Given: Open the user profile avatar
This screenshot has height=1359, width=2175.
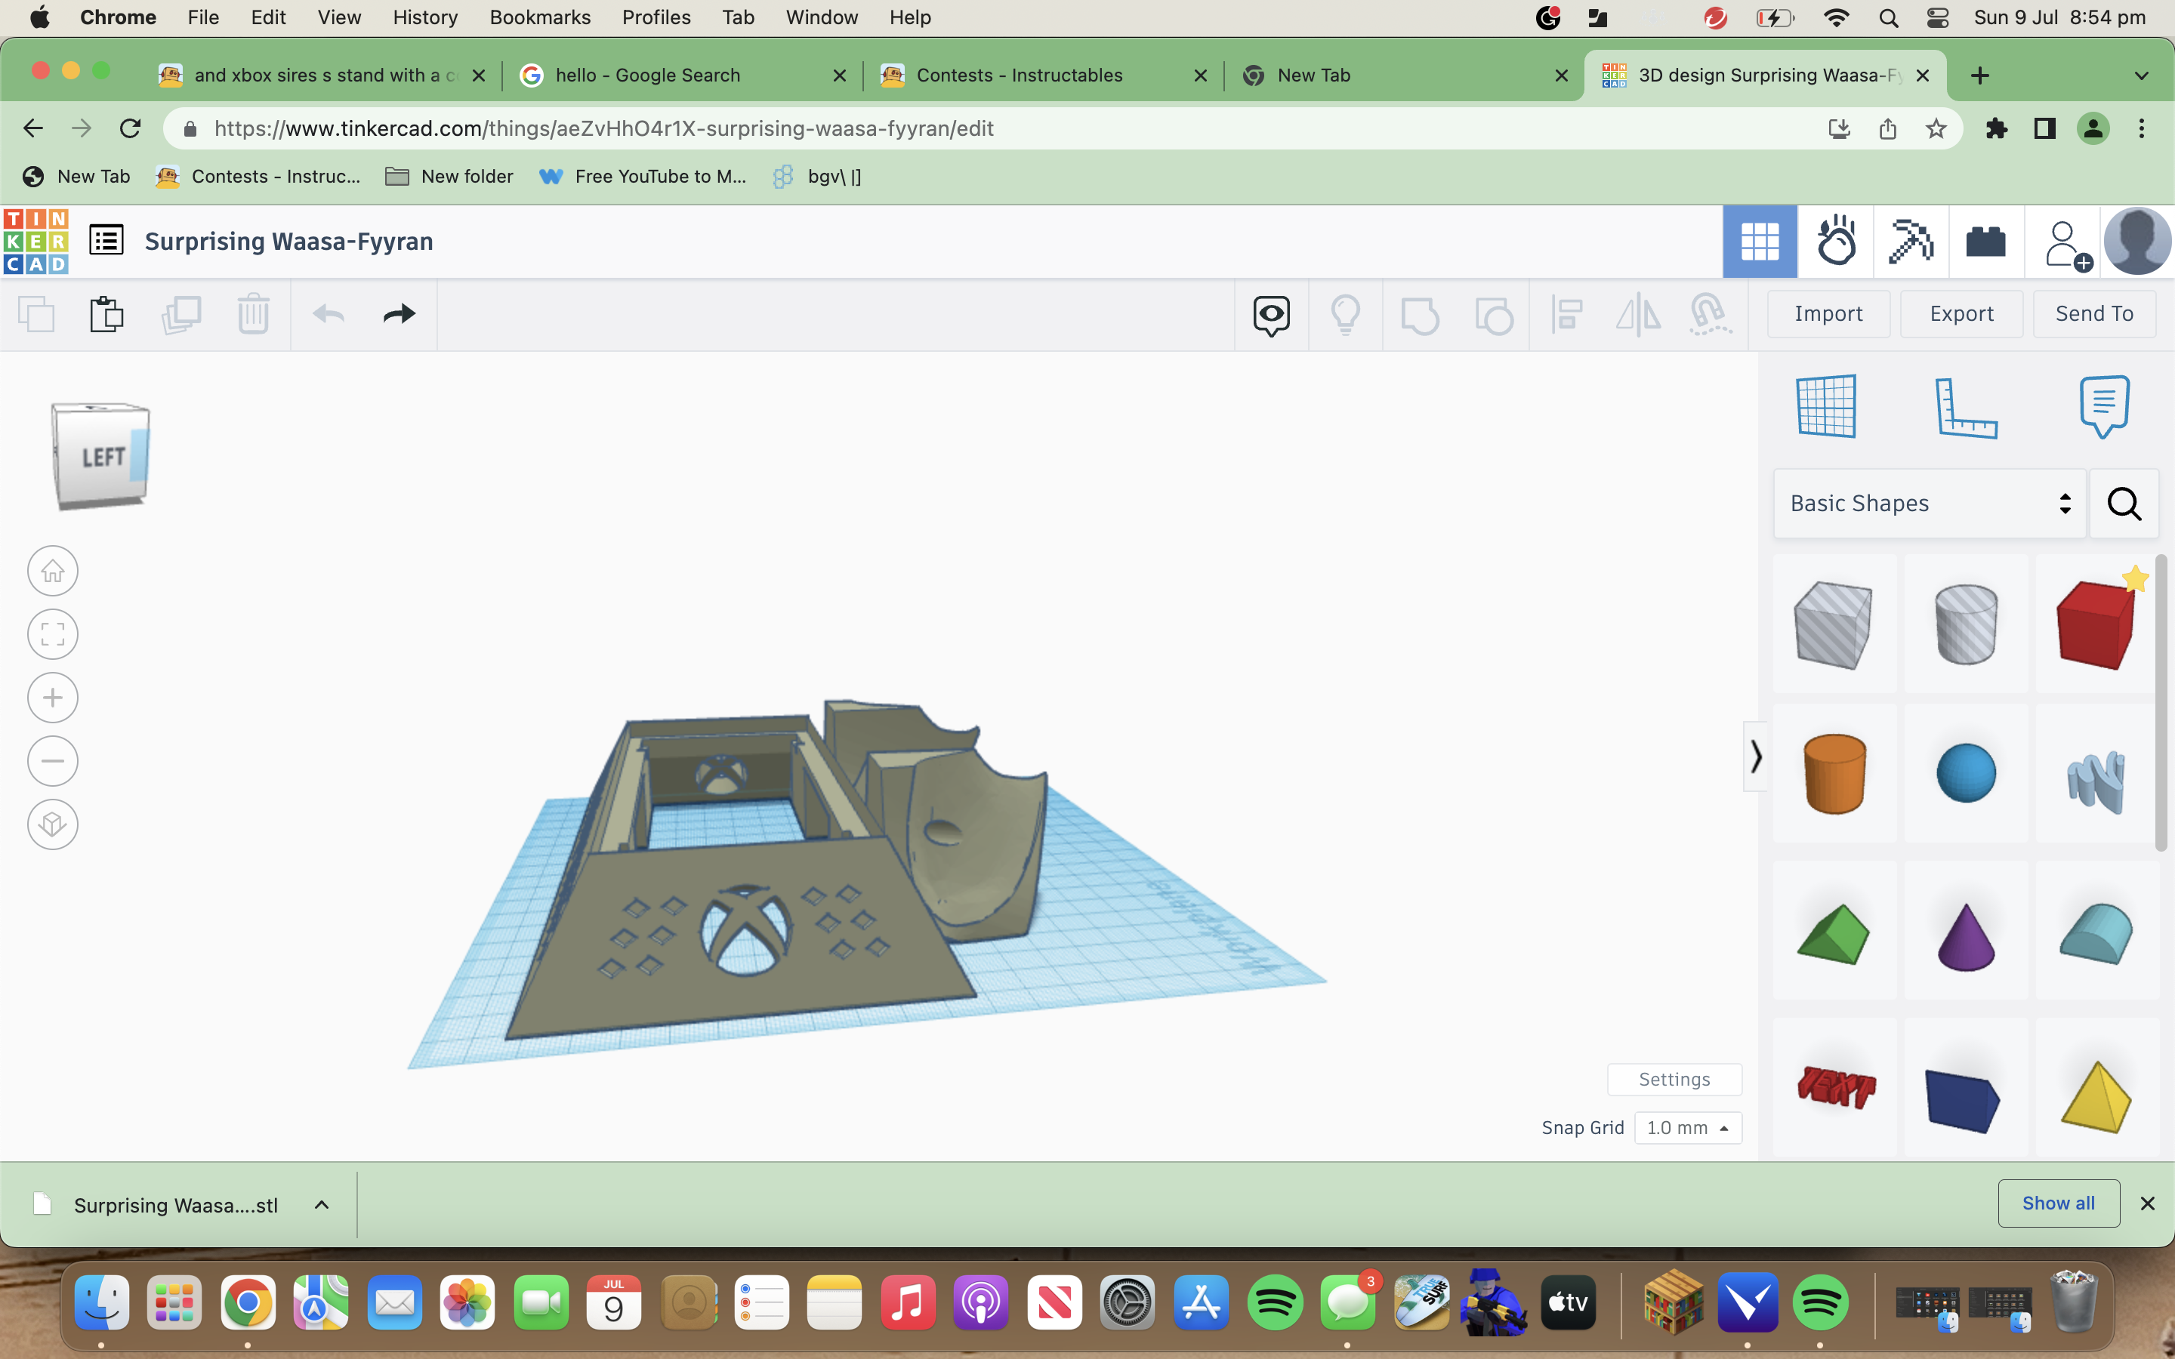Looking at the screenshot, I should (x=2137, y=241).
